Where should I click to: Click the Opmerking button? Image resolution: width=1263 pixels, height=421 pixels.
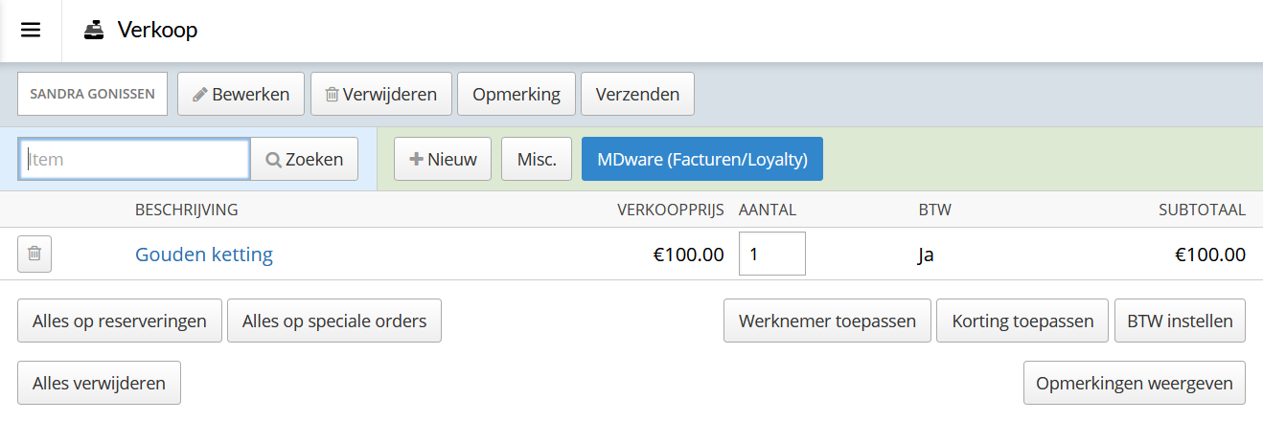click(x=516, y=94)
